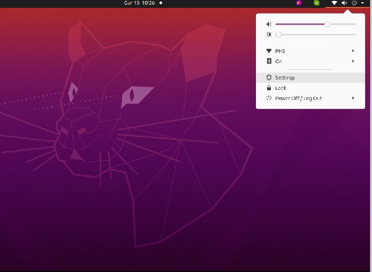Click the padlock icon beside Lock
372x272 pixels.
click(269, 88)
